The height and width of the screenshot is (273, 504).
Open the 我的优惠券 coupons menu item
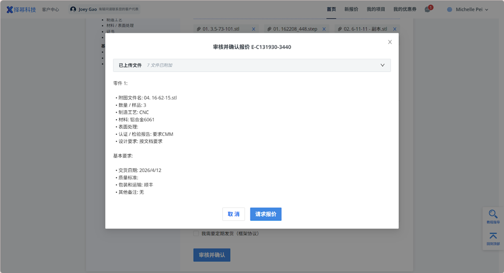(405, 9)
